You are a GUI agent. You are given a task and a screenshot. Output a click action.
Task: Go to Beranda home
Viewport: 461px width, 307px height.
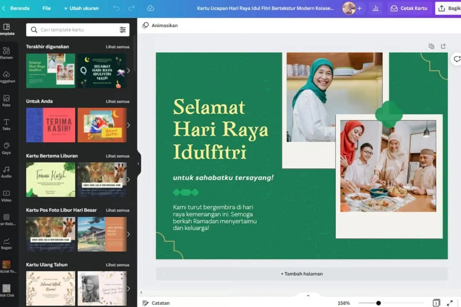[x=20, y=8]
